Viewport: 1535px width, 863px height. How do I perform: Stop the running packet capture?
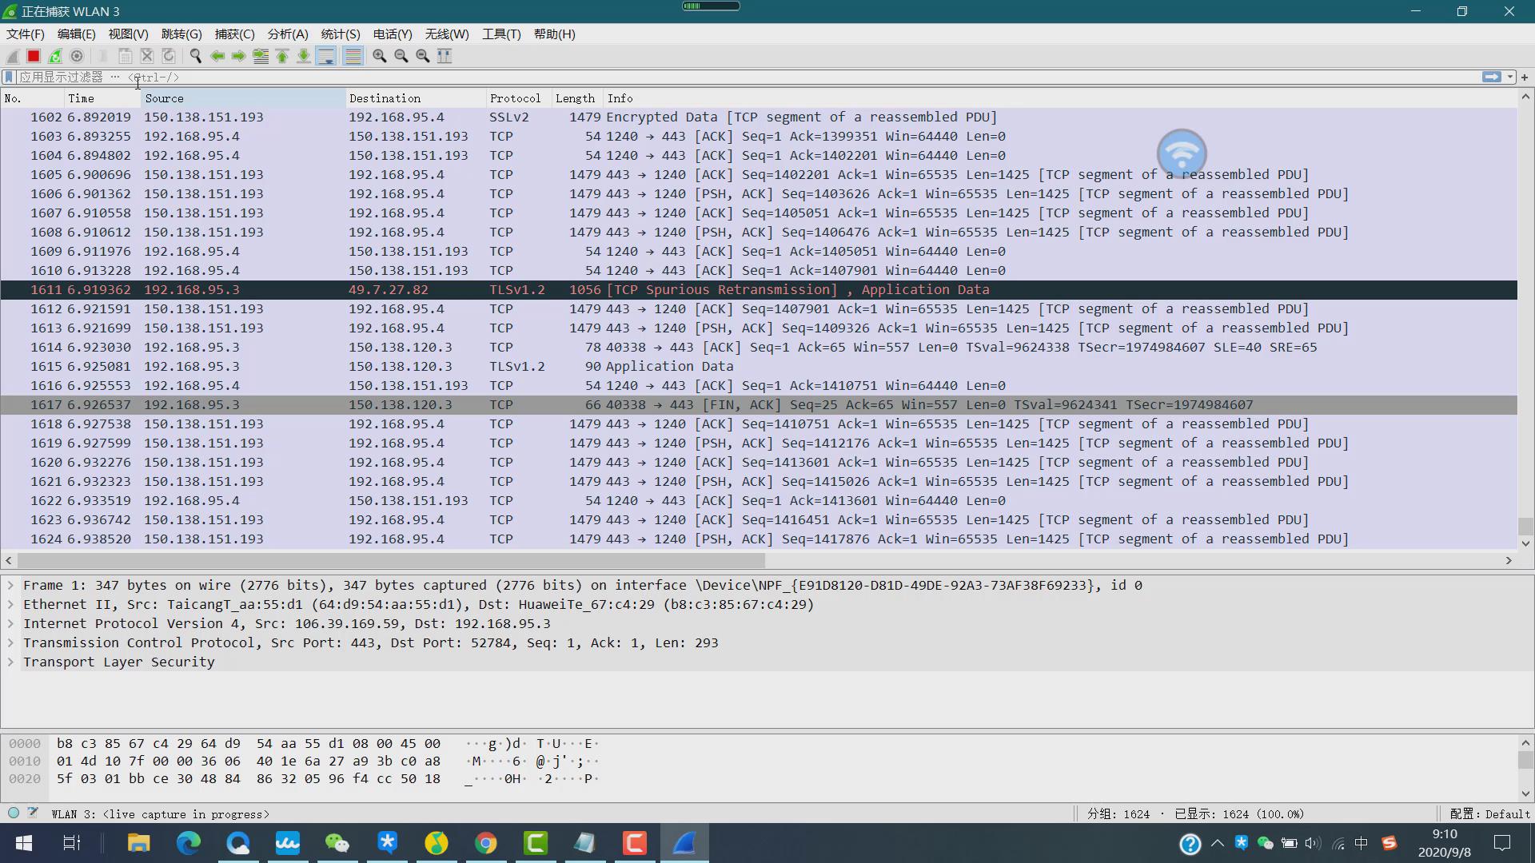(34, 56)
